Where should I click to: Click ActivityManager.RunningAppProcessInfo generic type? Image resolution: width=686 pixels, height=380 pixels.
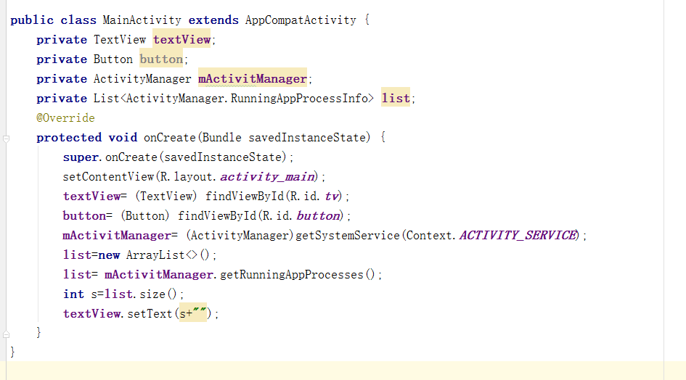(x=248, y=99)
